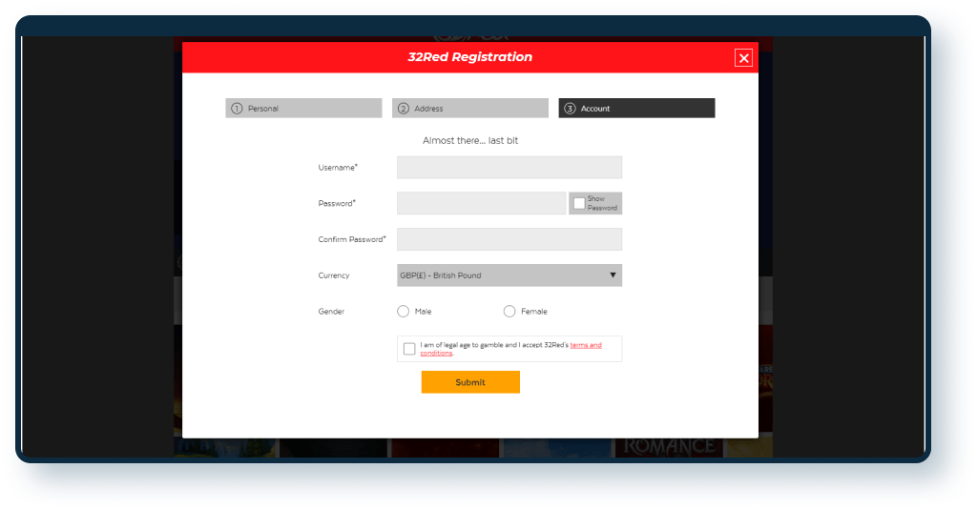Select the Female gender option
Viewport: 977px width, 509px height.
coord(509,311)
